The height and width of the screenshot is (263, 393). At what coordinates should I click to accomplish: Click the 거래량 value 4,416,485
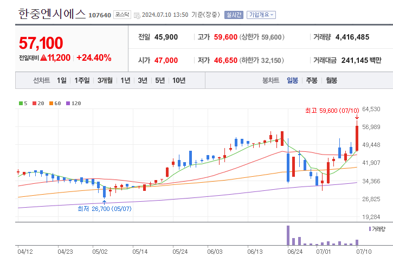pyautogui.click(x=352, y=37)
